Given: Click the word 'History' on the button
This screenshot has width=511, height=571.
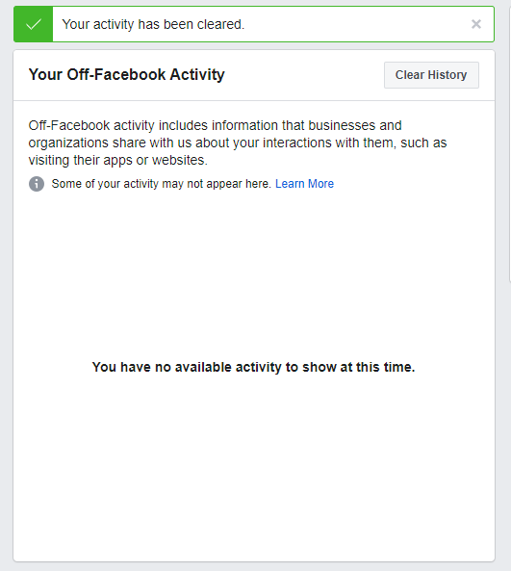Looking at the screenshot, I should point(447,75).
